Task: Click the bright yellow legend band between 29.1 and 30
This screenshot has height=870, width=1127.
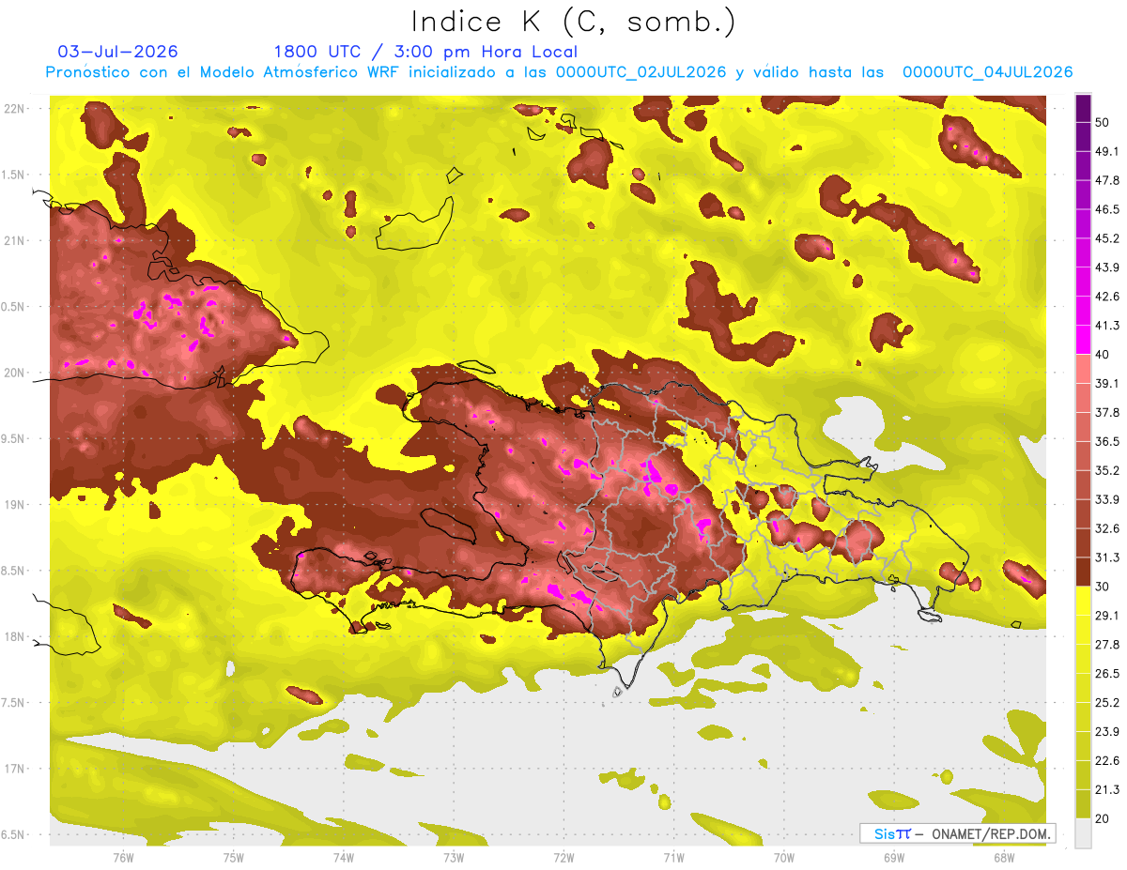Action: pyautogui.click(x=1083, y=600)
